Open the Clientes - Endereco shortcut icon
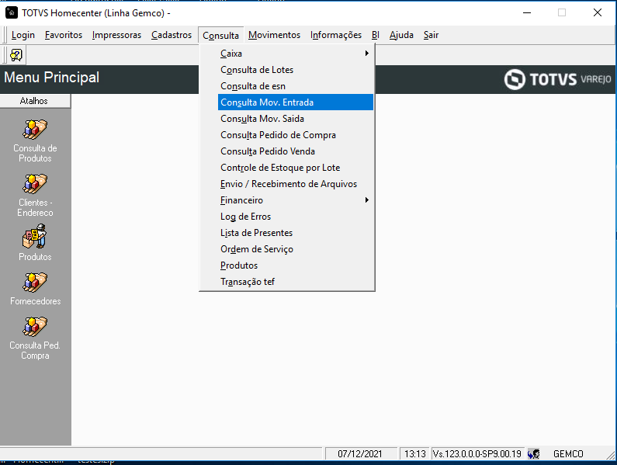The image size is (617, 465). pyautogui.click(x=35, y=184)
